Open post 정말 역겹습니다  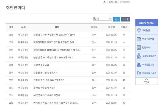tap(41, 65)
